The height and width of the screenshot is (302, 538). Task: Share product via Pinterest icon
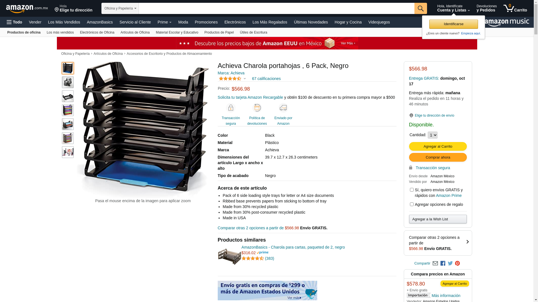point(458,263)
